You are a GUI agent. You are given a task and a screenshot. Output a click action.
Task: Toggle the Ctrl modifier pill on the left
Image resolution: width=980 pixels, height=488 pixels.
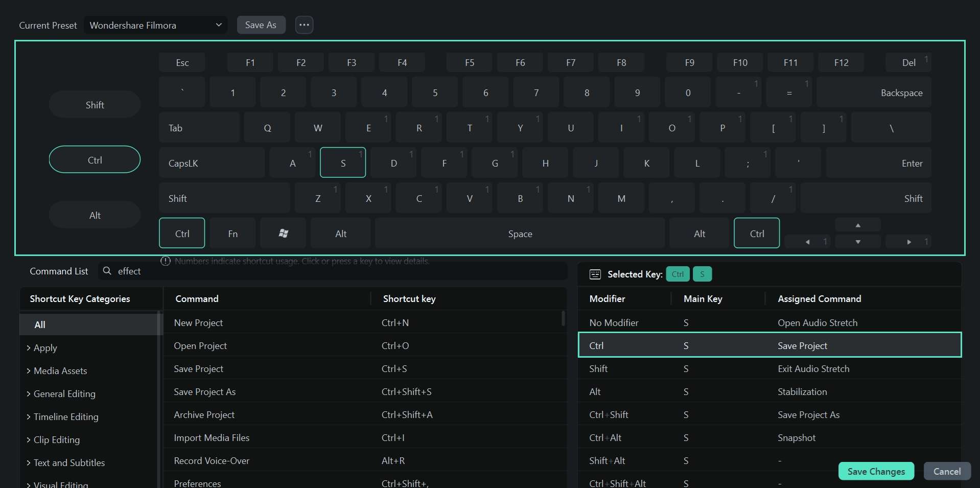pos(95,160)
